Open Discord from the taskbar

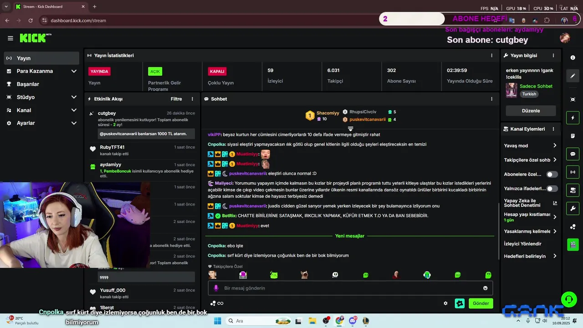[353, 321]
